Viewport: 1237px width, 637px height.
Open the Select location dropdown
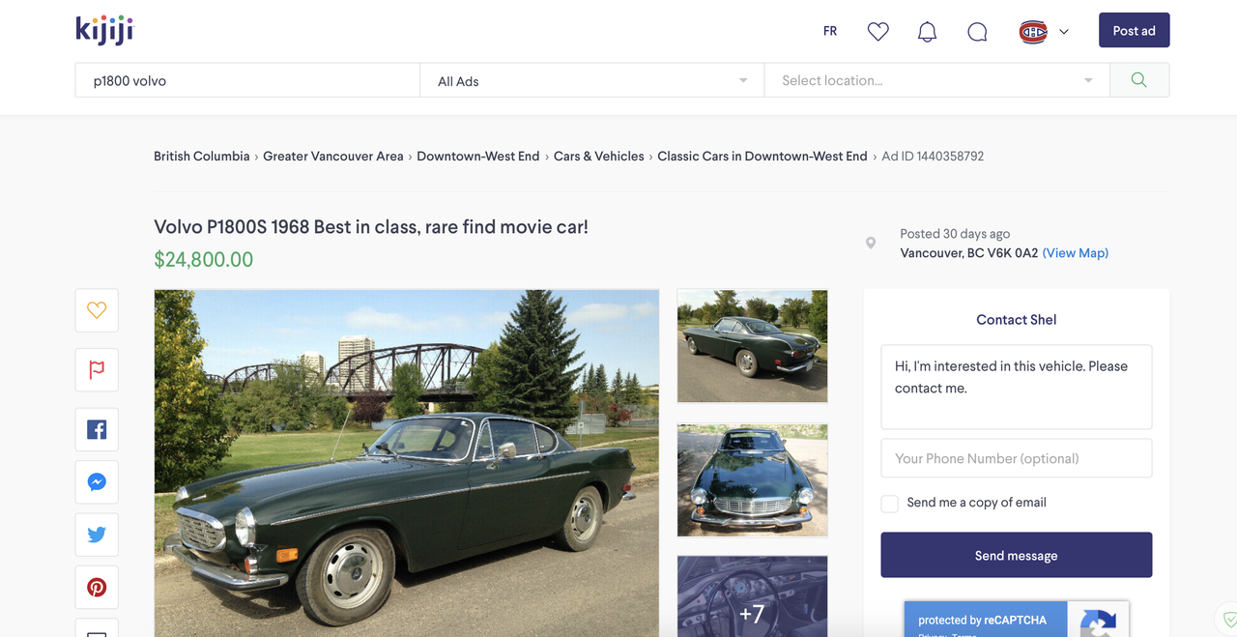click(936, 80)
